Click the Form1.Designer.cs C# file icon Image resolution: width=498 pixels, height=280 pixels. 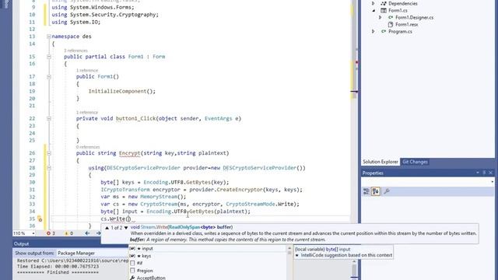(391, 17)
